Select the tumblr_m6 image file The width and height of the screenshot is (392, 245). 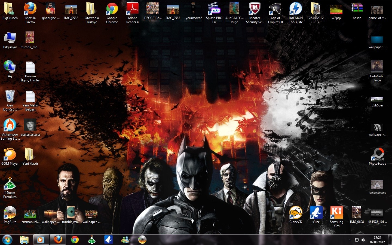click(x=71, y=212)
